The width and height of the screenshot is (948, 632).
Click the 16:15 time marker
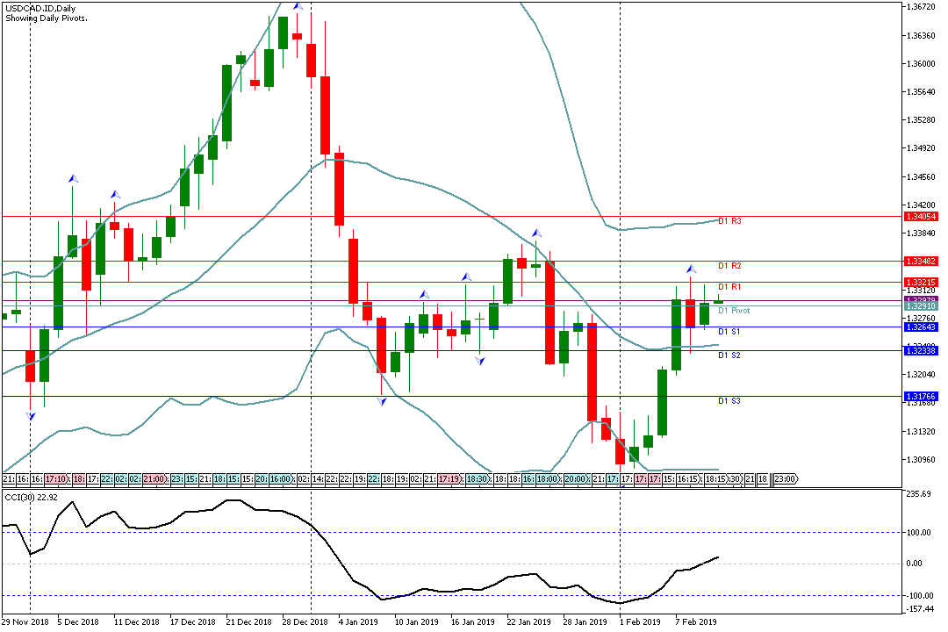689,479
